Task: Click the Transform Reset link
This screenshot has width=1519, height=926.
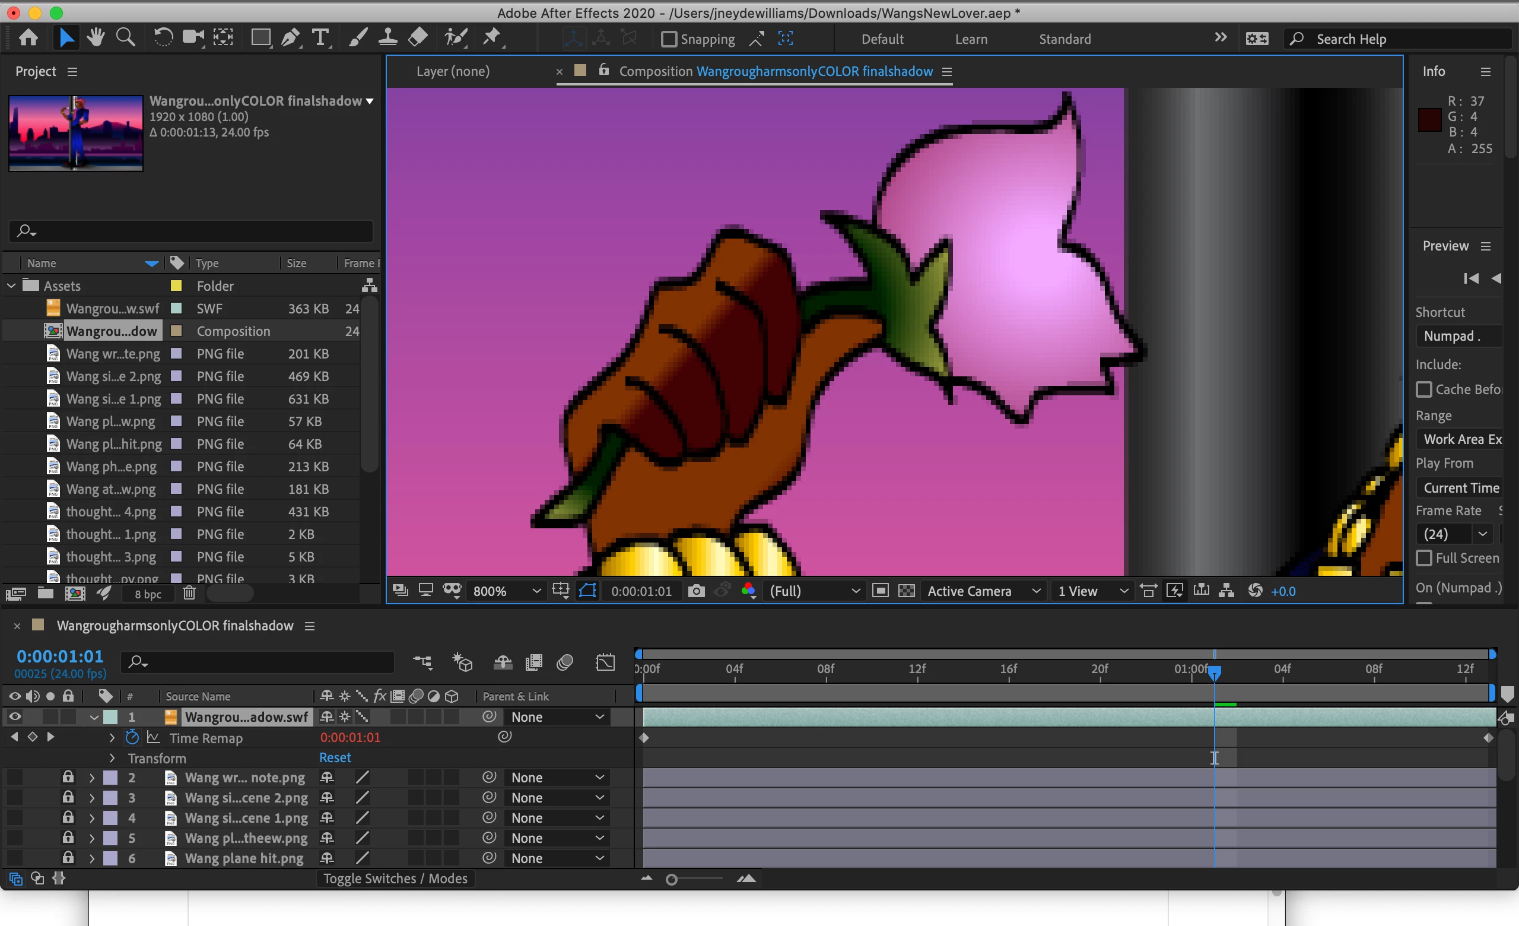Action: click(335, 757)
